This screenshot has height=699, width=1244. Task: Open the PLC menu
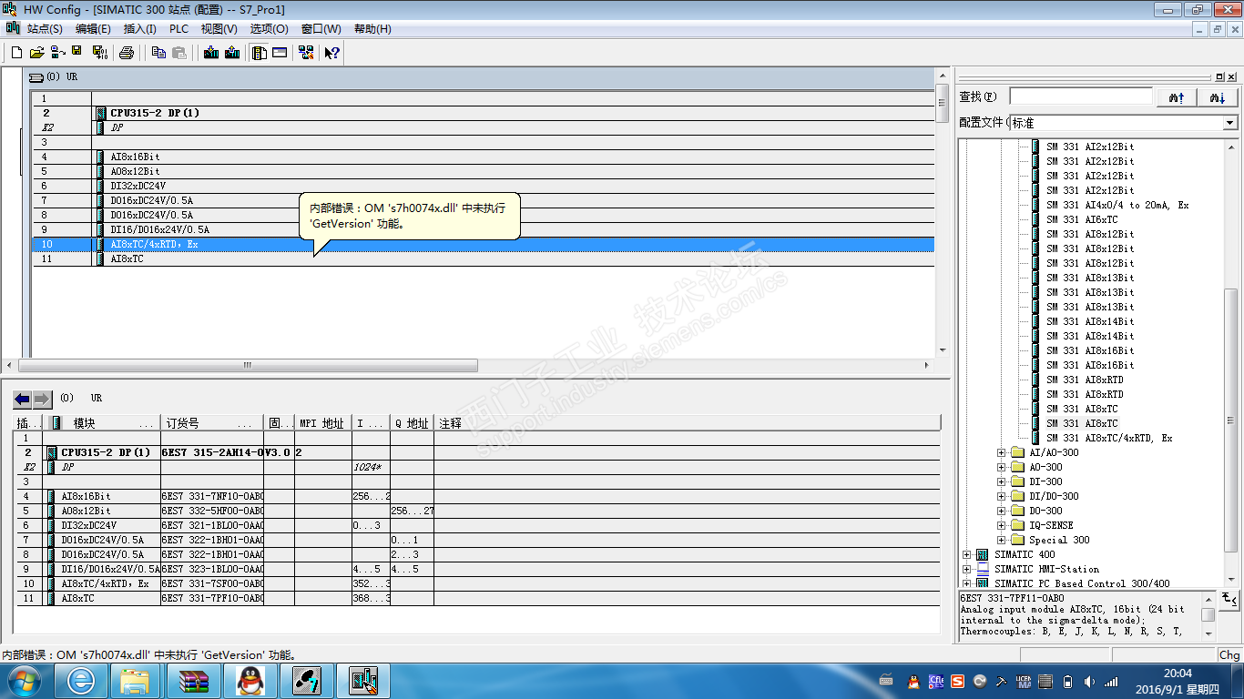[x=178, y=29]
